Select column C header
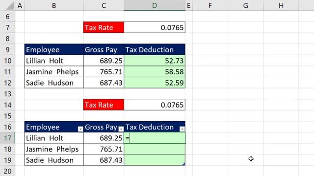314x176 pixels. coord(104,5)
